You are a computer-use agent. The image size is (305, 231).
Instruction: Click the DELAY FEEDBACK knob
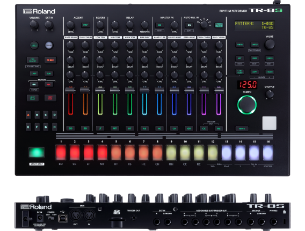tap(144, 25)
